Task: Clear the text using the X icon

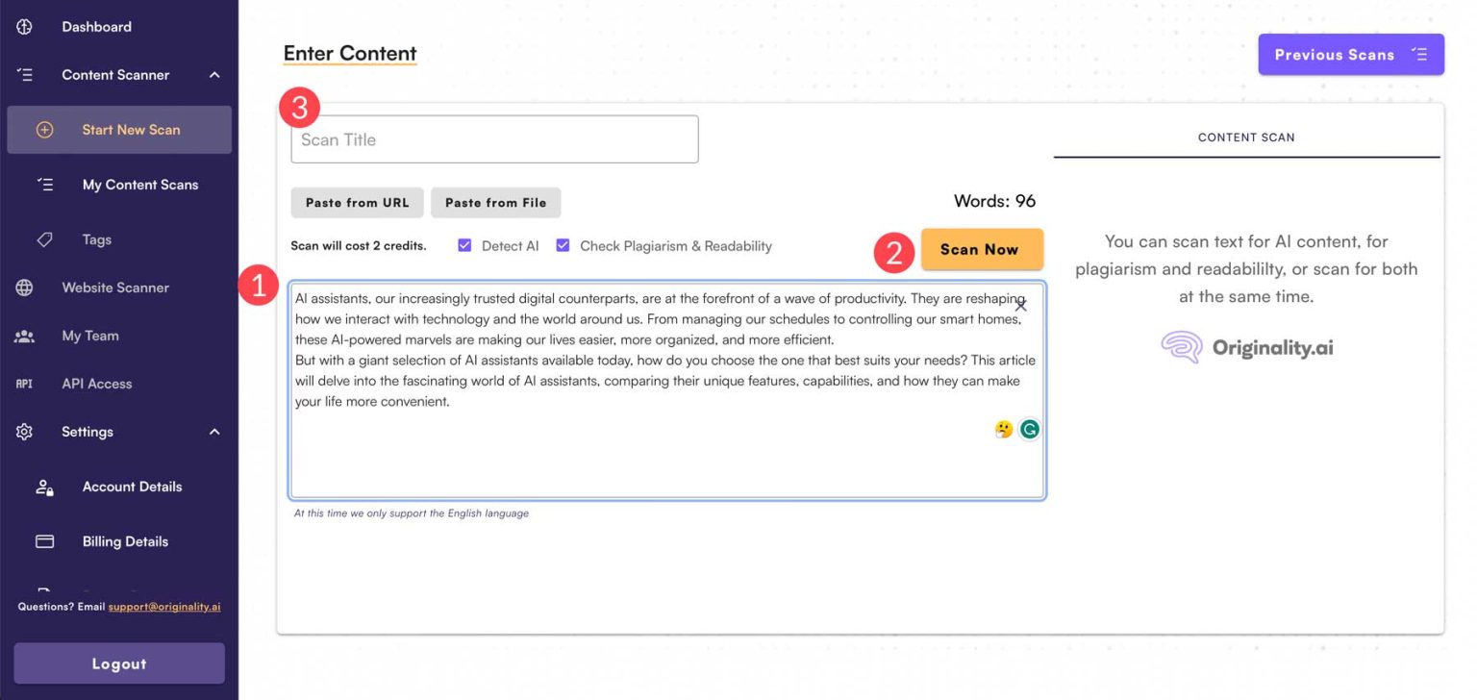Action: pyautogui.click(x=1021, y=305)
